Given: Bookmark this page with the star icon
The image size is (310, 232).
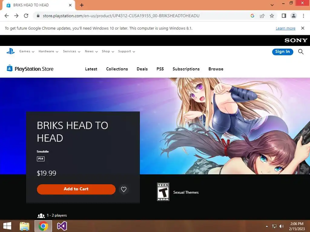Looking at the screenshot, I should [x=272, y=16].
